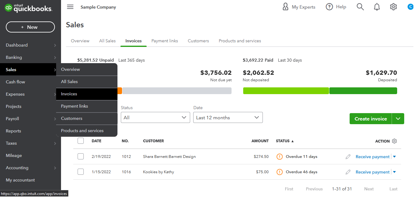
Task: Open the search magnifier icon
Action: coord(360,6)
